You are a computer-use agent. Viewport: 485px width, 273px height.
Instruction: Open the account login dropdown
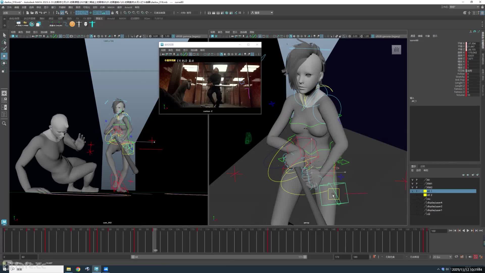pyautogui.click(x=262, y=13)
